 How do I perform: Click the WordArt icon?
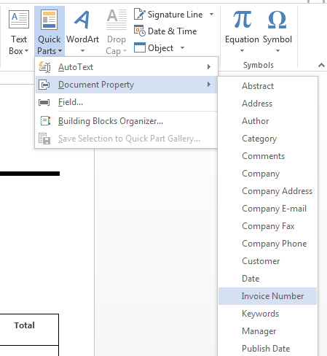[x=82, y=20]
